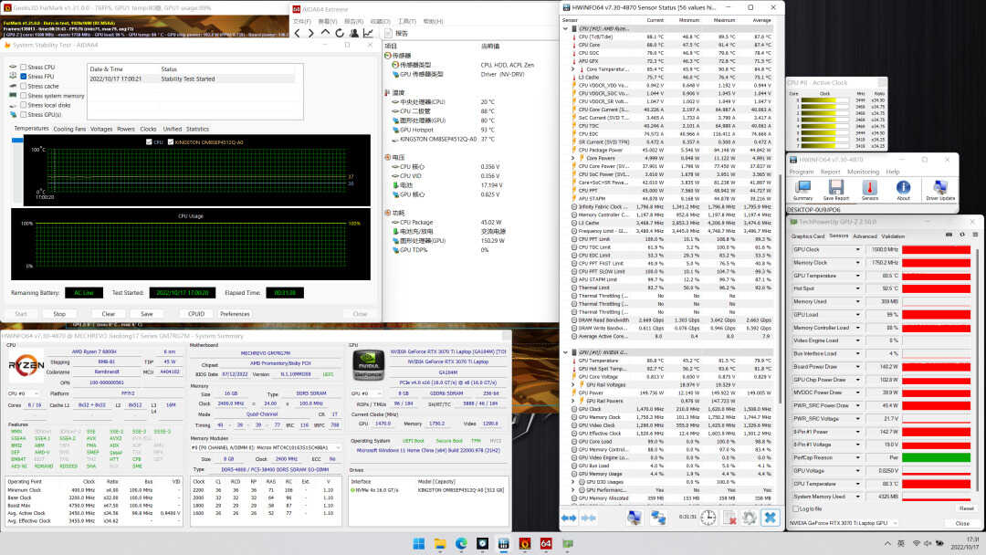Open the Monitoring menu in HWiNFO64
The width and height of the screenshot is (986, 555).
[863, 172]
